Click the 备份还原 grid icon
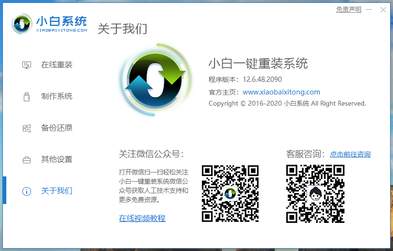Image resolution: width=393 pixels, height=251 pixels. click(27, 128)
